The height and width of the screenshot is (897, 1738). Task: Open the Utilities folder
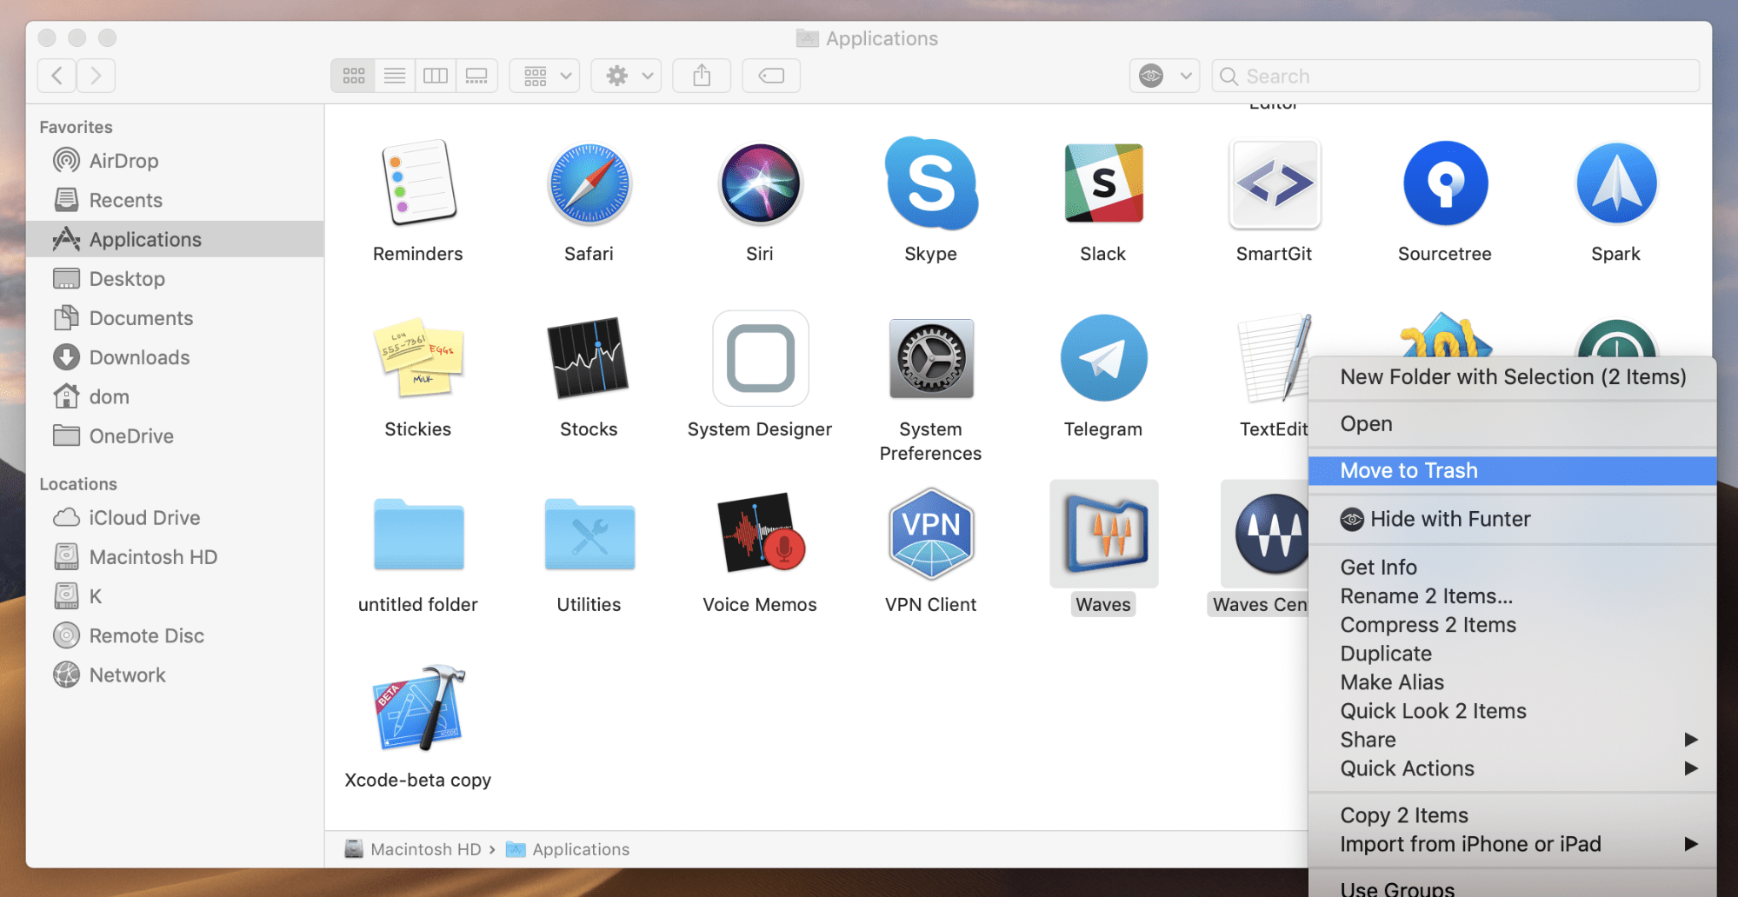click(x=589, y=534)
